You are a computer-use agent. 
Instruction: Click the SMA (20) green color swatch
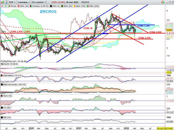pyautogui.click(x=62, y=6)
